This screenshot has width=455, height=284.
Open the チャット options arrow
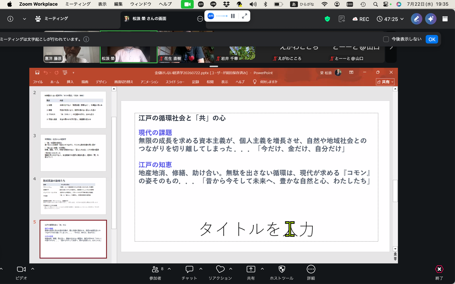(x=201, y=269)
